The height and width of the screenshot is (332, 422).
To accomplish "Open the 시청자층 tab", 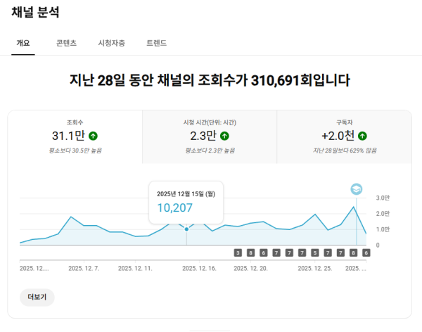I will [111, 43].
